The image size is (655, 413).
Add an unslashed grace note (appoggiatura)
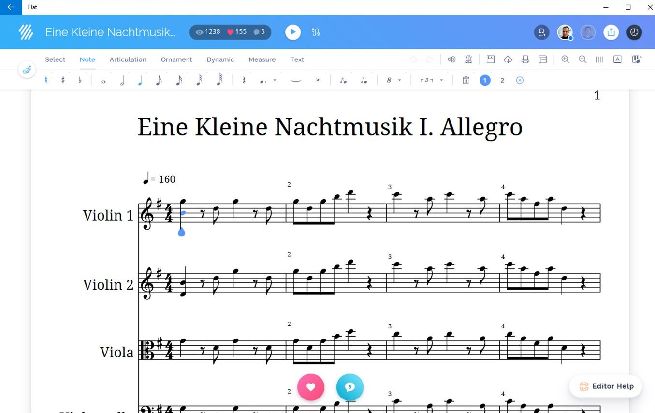(364, 81)
